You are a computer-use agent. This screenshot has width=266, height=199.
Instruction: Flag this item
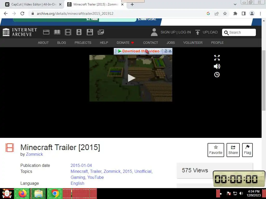pyautogui.click(x=247, y=150)
